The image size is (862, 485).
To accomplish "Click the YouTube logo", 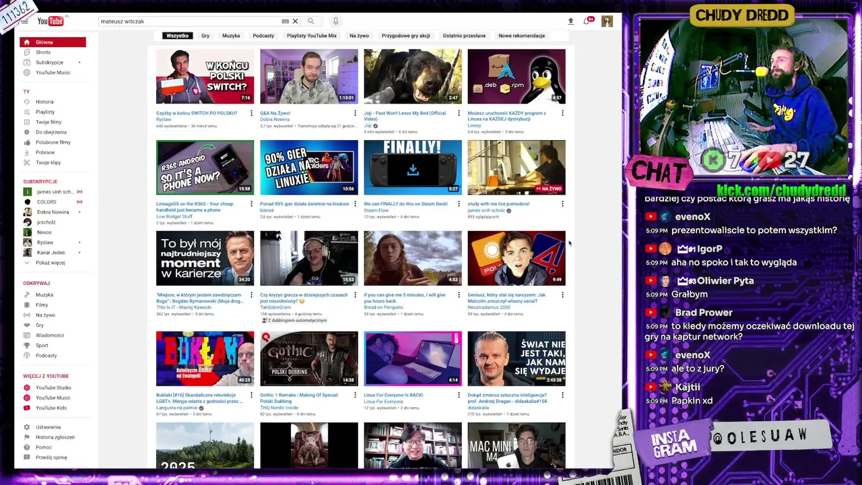I will click(52, 22).
